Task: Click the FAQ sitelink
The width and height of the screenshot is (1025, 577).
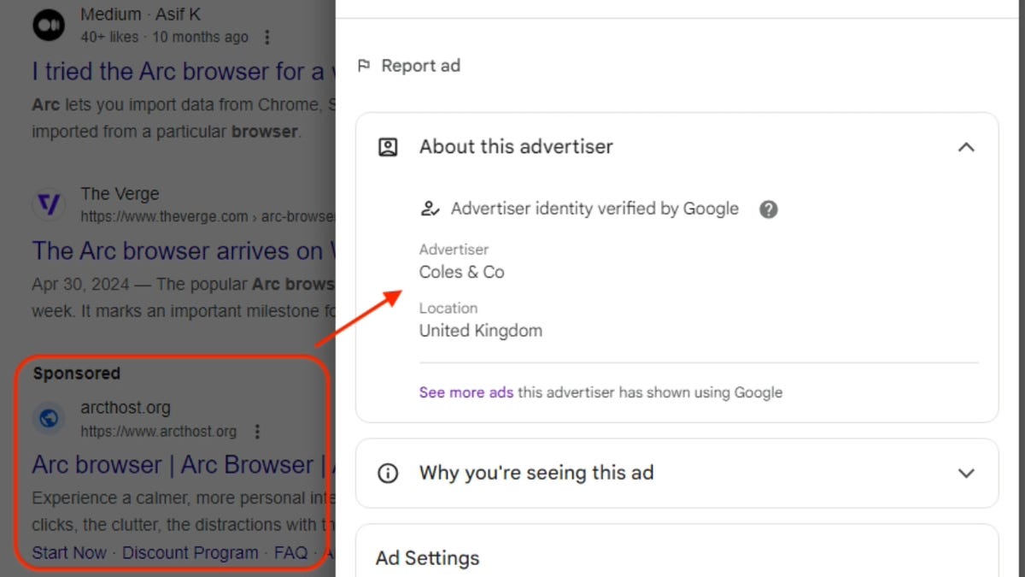Action: (290, 552)
